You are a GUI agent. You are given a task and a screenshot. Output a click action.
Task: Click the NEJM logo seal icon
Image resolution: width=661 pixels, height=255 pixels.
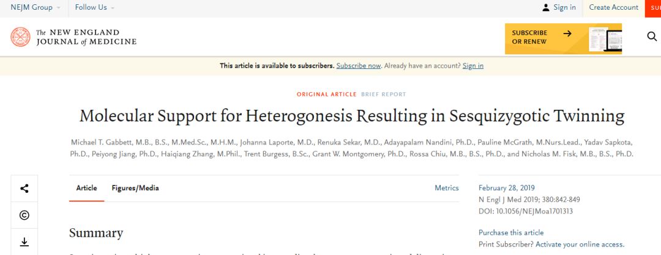point(20,37)
